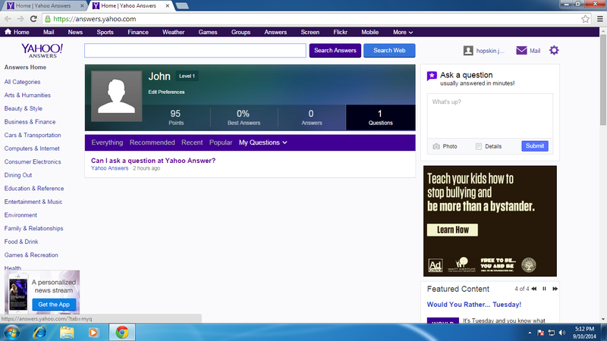This screenshot has height=341, width=607.
Task: Open the Yahoo Home house icon
Action: tap(8, 32)
